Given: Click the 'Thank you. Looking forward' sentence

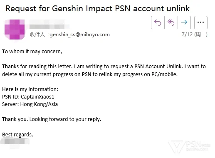Looking at the screenshot, I should (52, 119).
